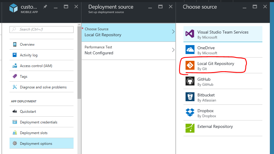Click the orange Git icon
The image size is (274, 154).
[x=190, y=65]
